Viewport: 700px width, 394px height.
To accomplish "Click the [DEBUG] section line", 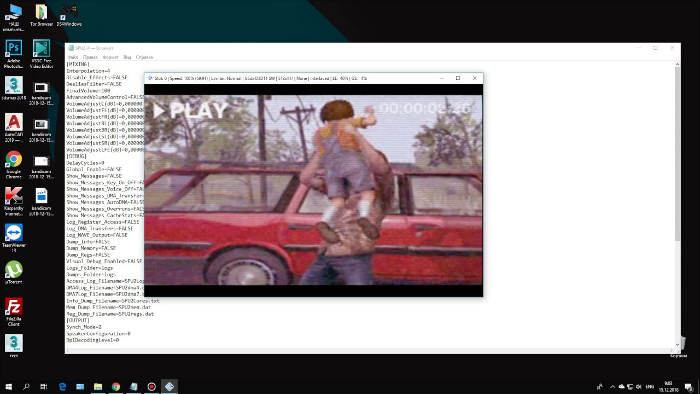I will [77, 157].
